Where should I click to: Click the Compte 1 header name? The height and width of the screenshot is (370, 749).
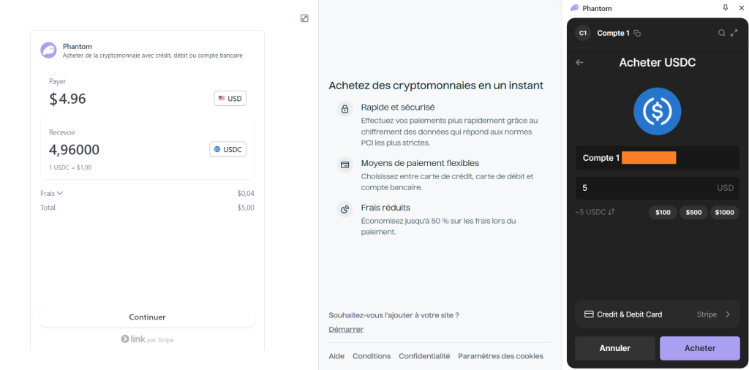click(614, 33)
